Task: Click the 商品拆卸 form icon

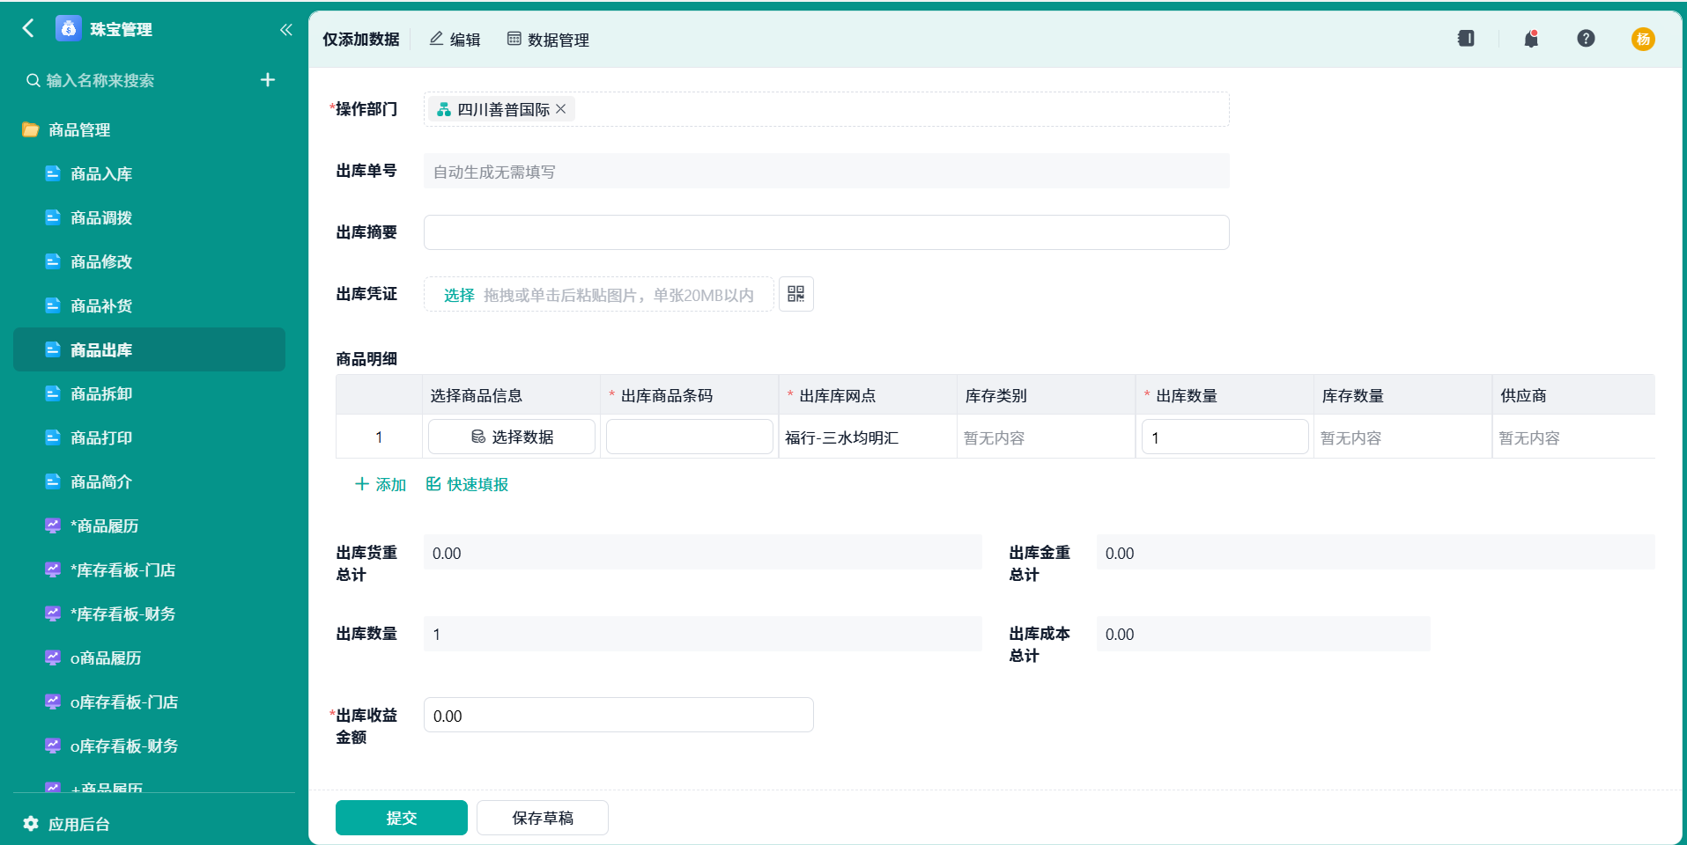Action: click(53, 393)
